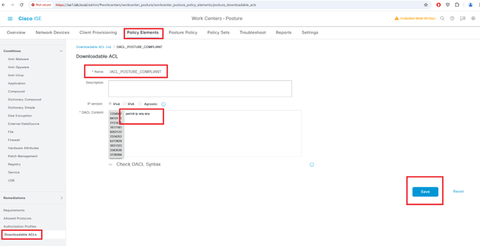Viewport: 480px width, 246px height.
Task: Select Application in the sidebar
Action: pos(17,83)
